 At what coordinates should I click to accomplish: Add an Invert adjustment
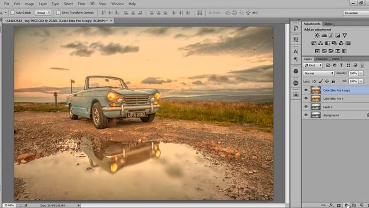pyautogui.click(x=317, y=51)
